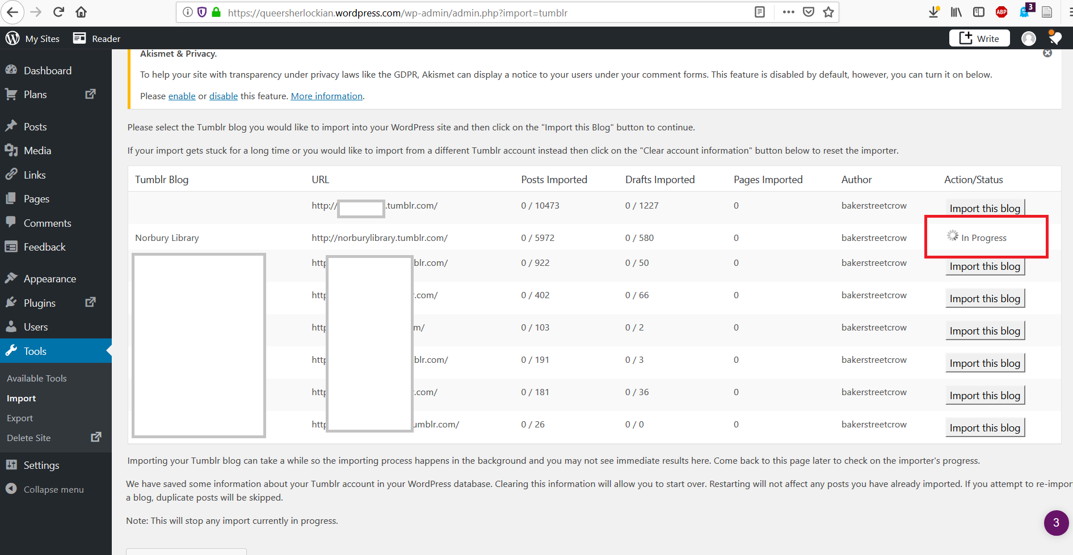Click the green padlock security icon

click(x=216, y=12)
